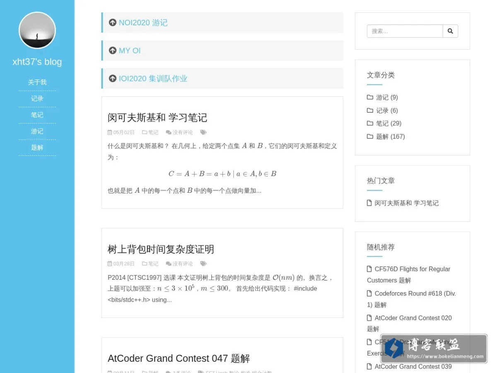Open the 游记 sidebar menu item
The image size is (497, 373).
click(37, 131)
